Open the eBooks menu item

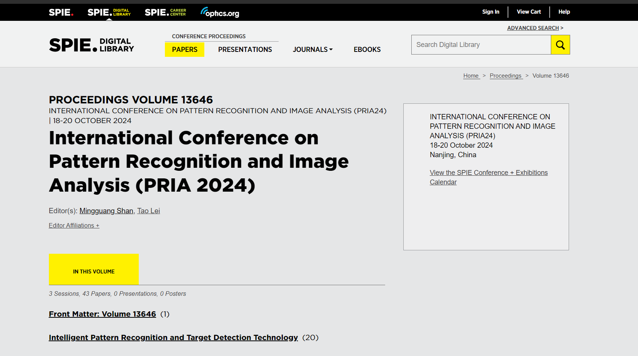(x=367, y=50)
